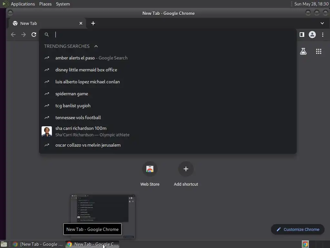Open the Chrome Labs flask icon
The image size is (330, 248).
[303, 51]
